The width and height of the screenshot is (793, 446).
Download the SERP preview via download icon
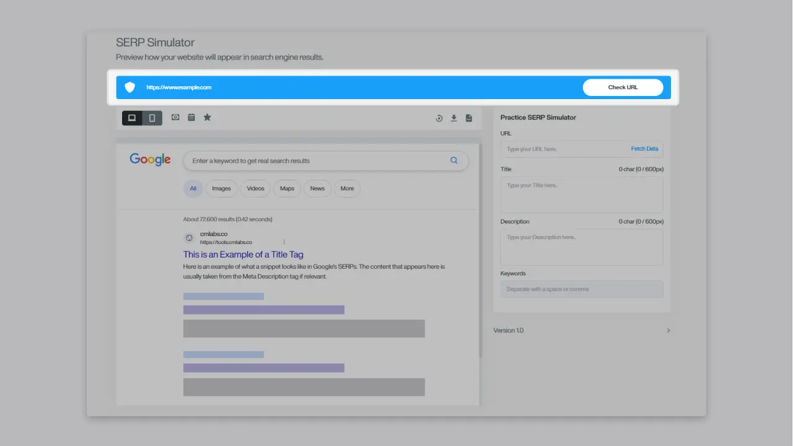click(x=453, y=118)
